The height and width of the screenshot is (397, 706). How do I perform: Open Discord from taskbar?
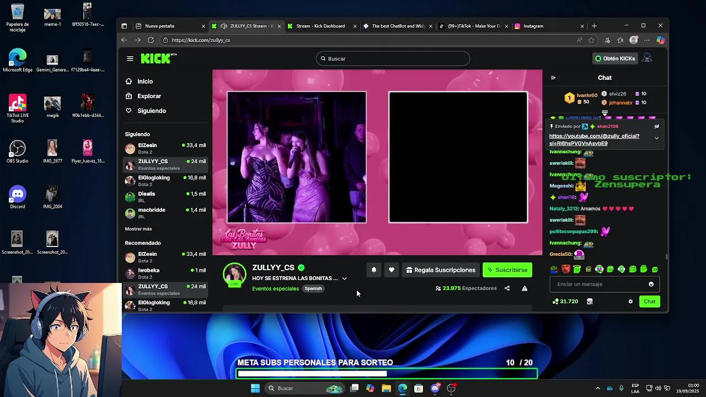pos(435,388)
